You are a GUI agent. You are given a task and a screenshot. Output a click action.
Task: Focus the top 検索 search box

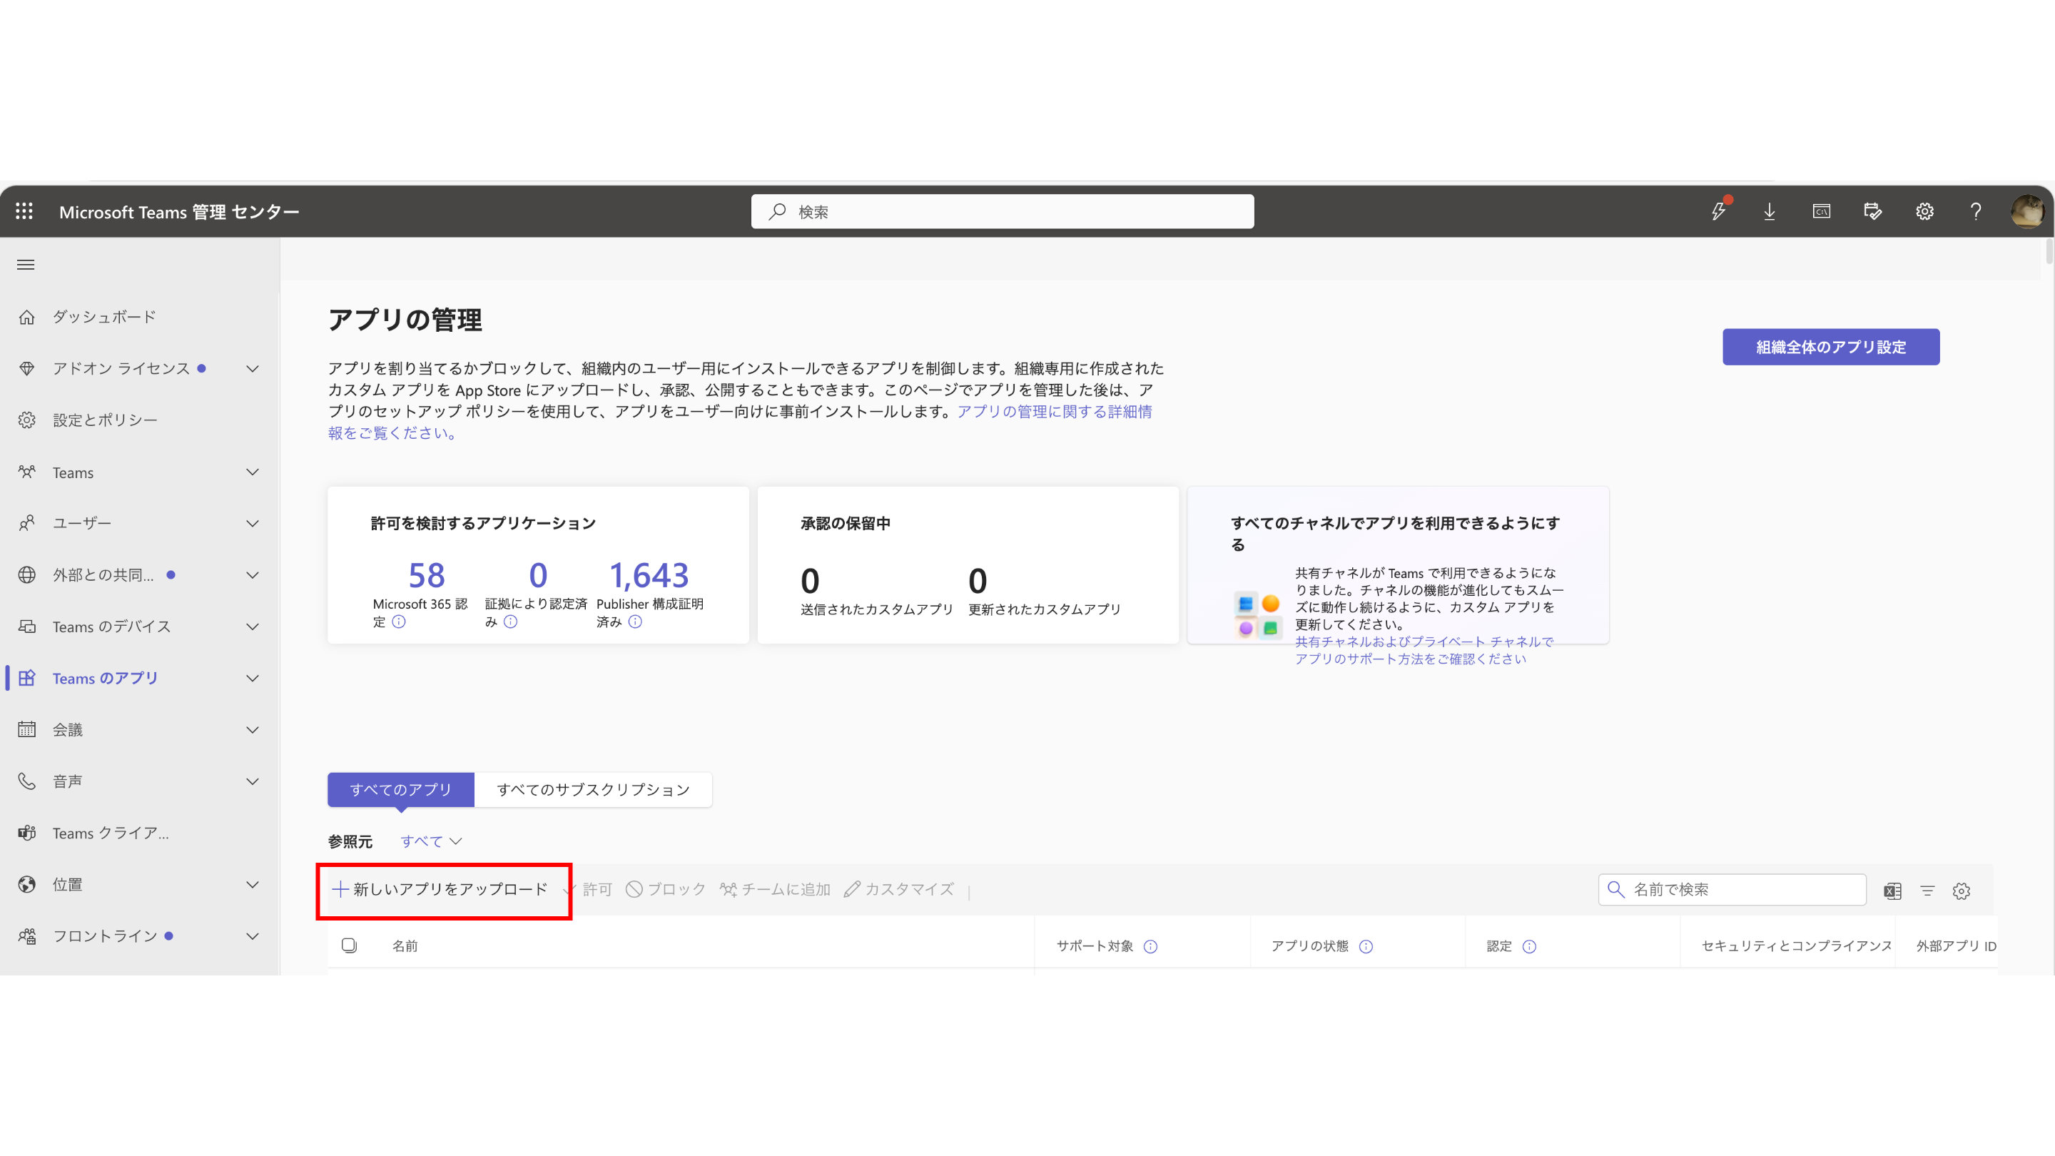pyautogui.click(x=1002, y=211)
